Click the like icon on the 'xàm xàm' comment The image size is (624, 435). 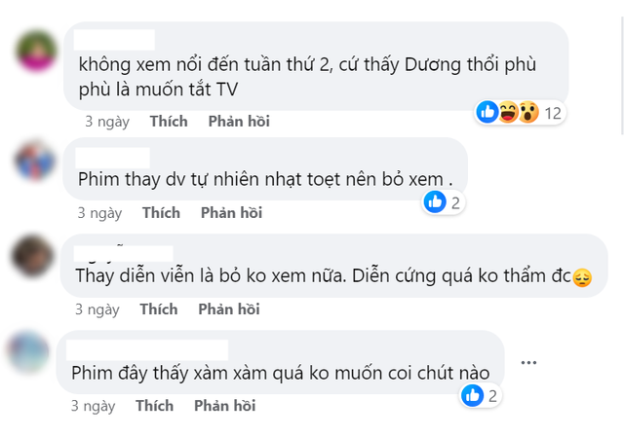pos(472,395)
